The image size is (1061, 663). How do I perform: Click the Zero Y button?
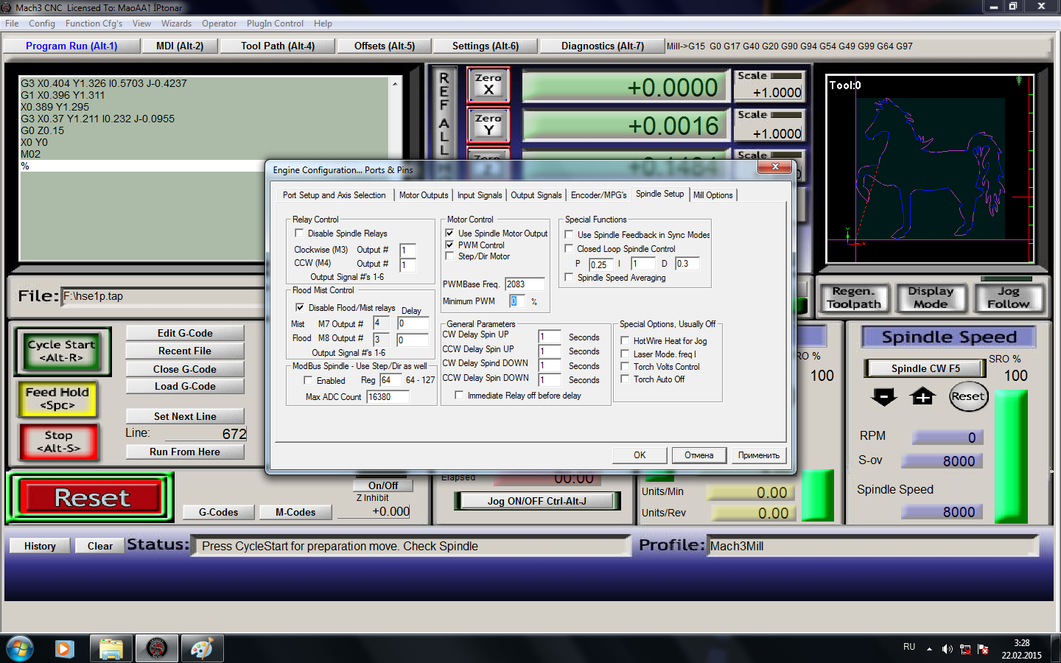[488, 124]
